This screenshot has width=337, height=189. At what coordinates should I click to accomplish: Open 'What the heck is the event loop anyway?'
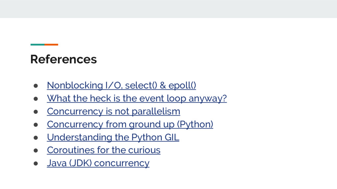pos(137,98)
